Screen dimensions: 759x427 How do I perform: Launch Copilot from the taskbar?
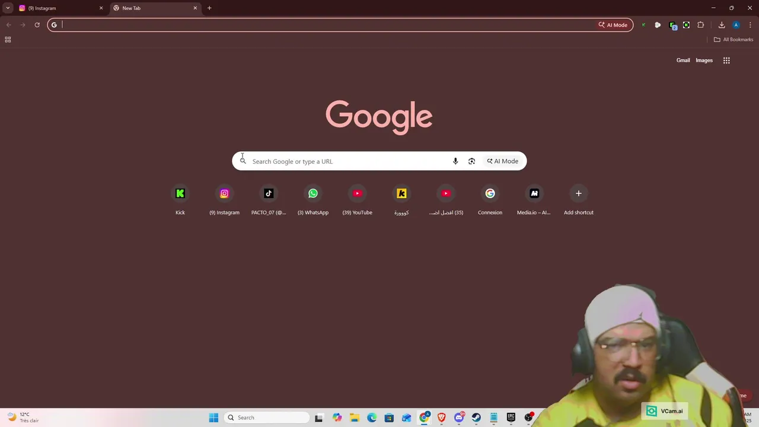pos(337,418)
